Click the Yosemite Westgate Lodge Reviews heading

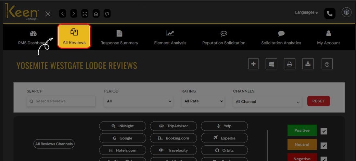(x=77, y=65)
